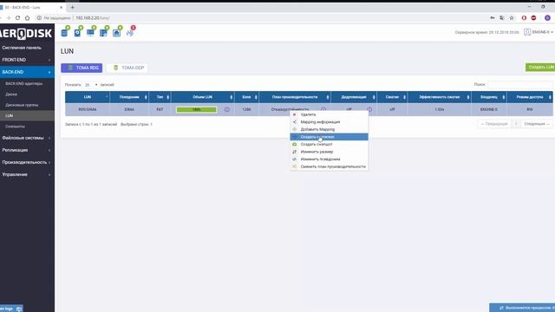Collapse BACK-END section in the sidebar
This screenshot has width=555, height=312.
point(27,72)
